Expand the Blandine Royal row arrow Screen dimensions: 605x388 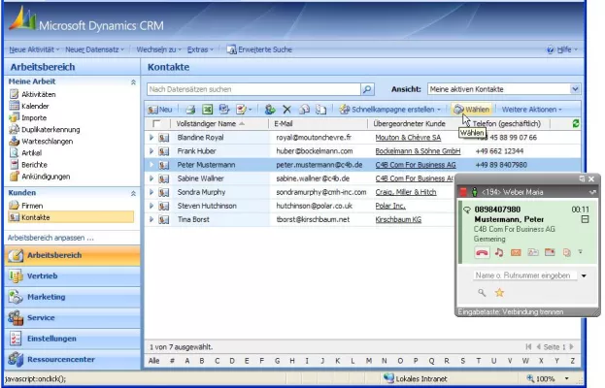click(151, 138)
